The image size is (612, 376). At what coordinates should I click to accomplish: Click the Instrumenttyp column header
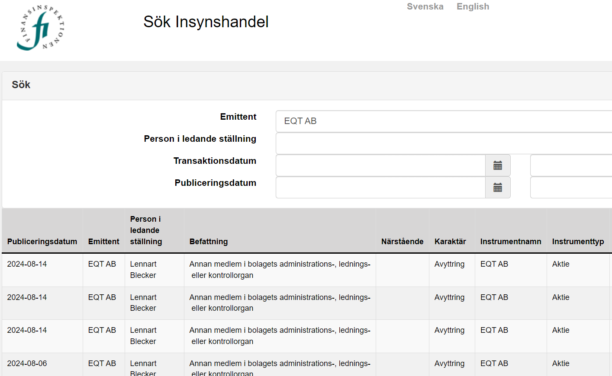click(578, 242)
